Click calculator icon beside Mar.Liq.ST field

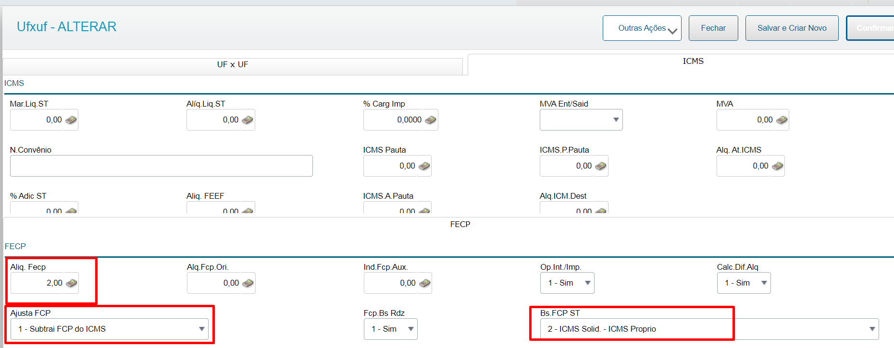(71, 120)
